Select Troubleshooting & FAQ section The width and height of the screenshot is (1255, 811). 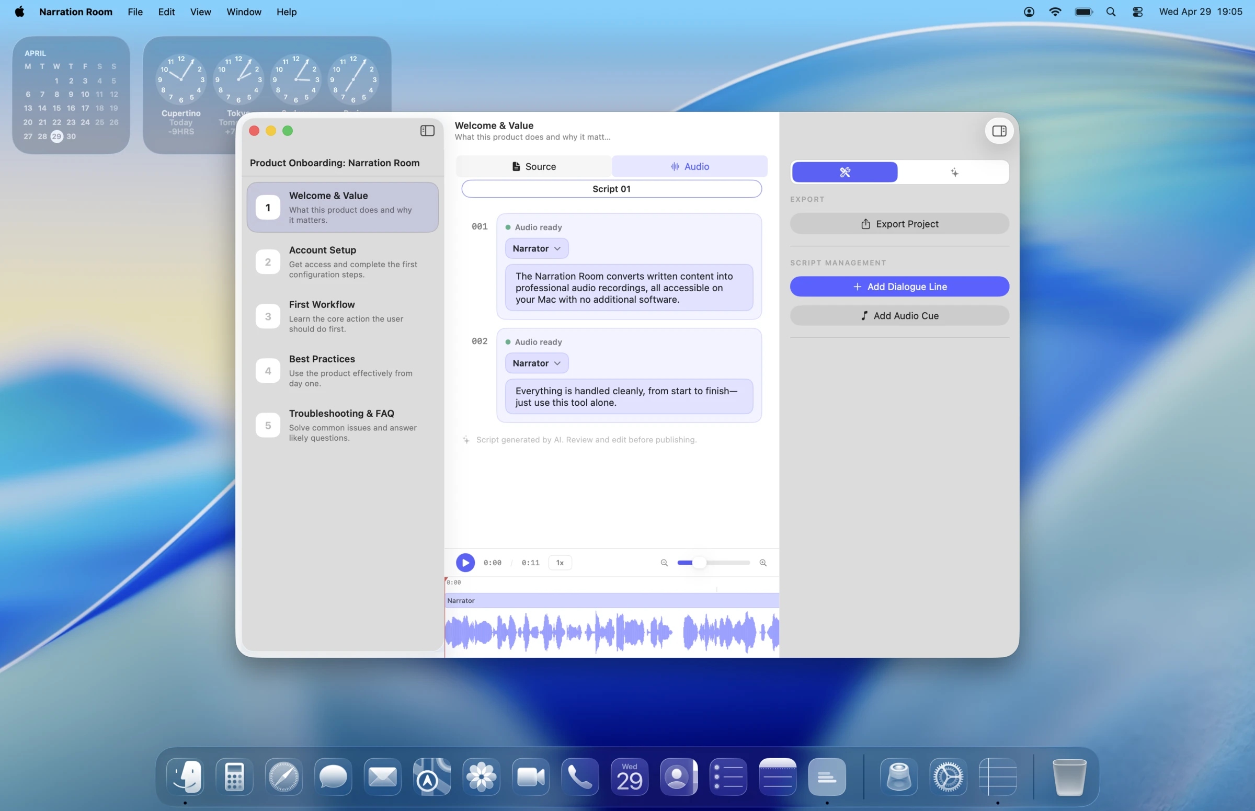pyautogui.click(x=343, y=425)
